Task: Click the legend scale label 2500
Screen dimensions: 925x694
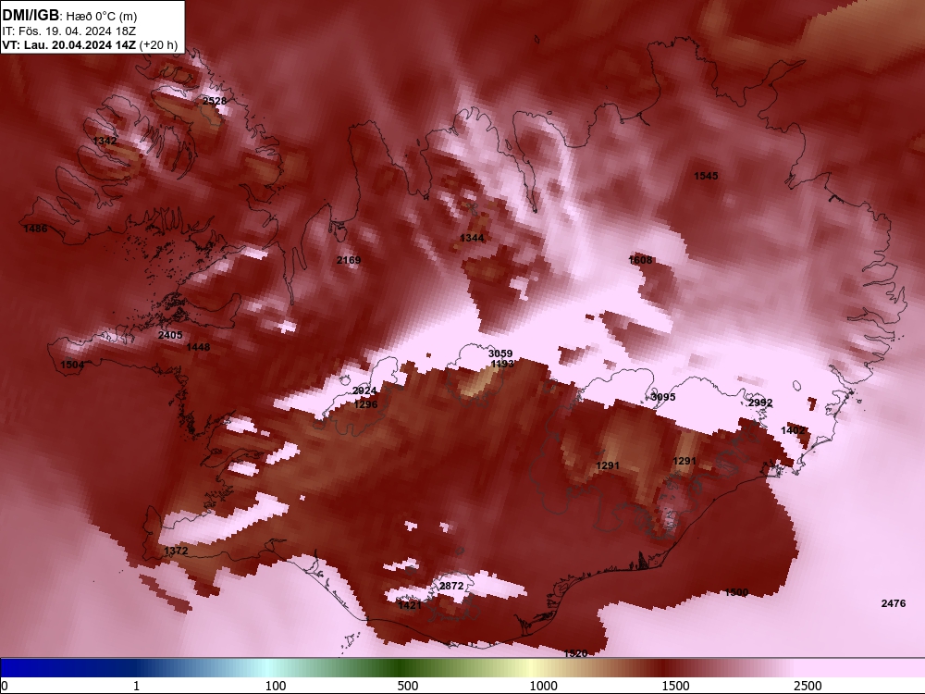Action: pos(808,686)
